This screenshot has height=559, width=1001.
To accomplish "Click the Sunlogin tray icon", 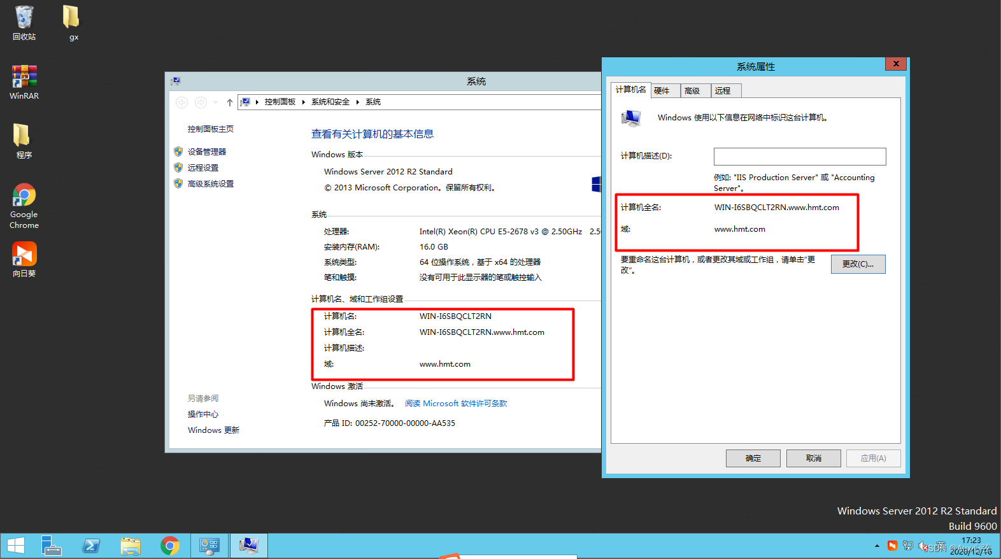I will [892, 546].
